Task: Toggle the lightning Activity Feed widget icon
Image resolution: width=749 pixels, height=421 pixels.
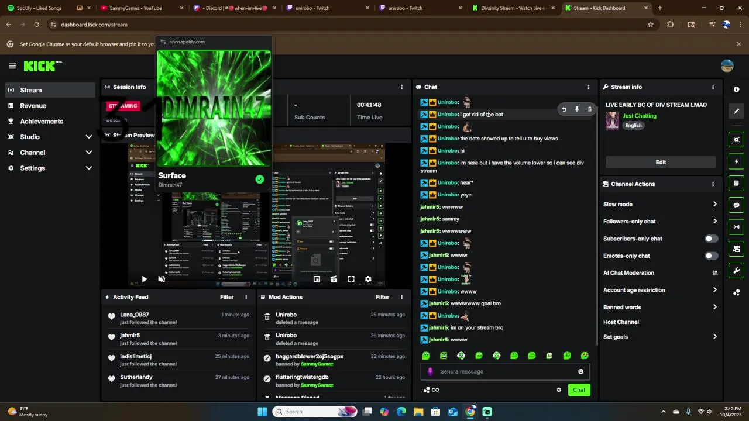Action: point(737,161)
